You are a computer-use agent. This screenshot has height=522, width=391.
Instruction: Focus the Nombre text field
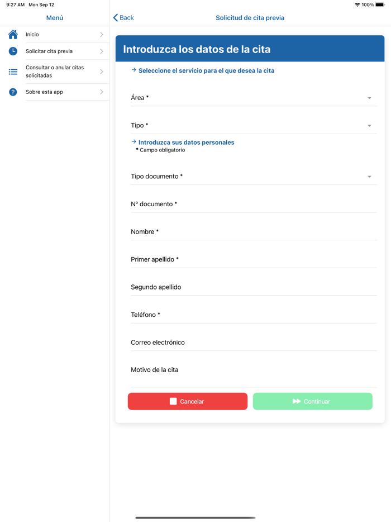click(x=253, y=232)
